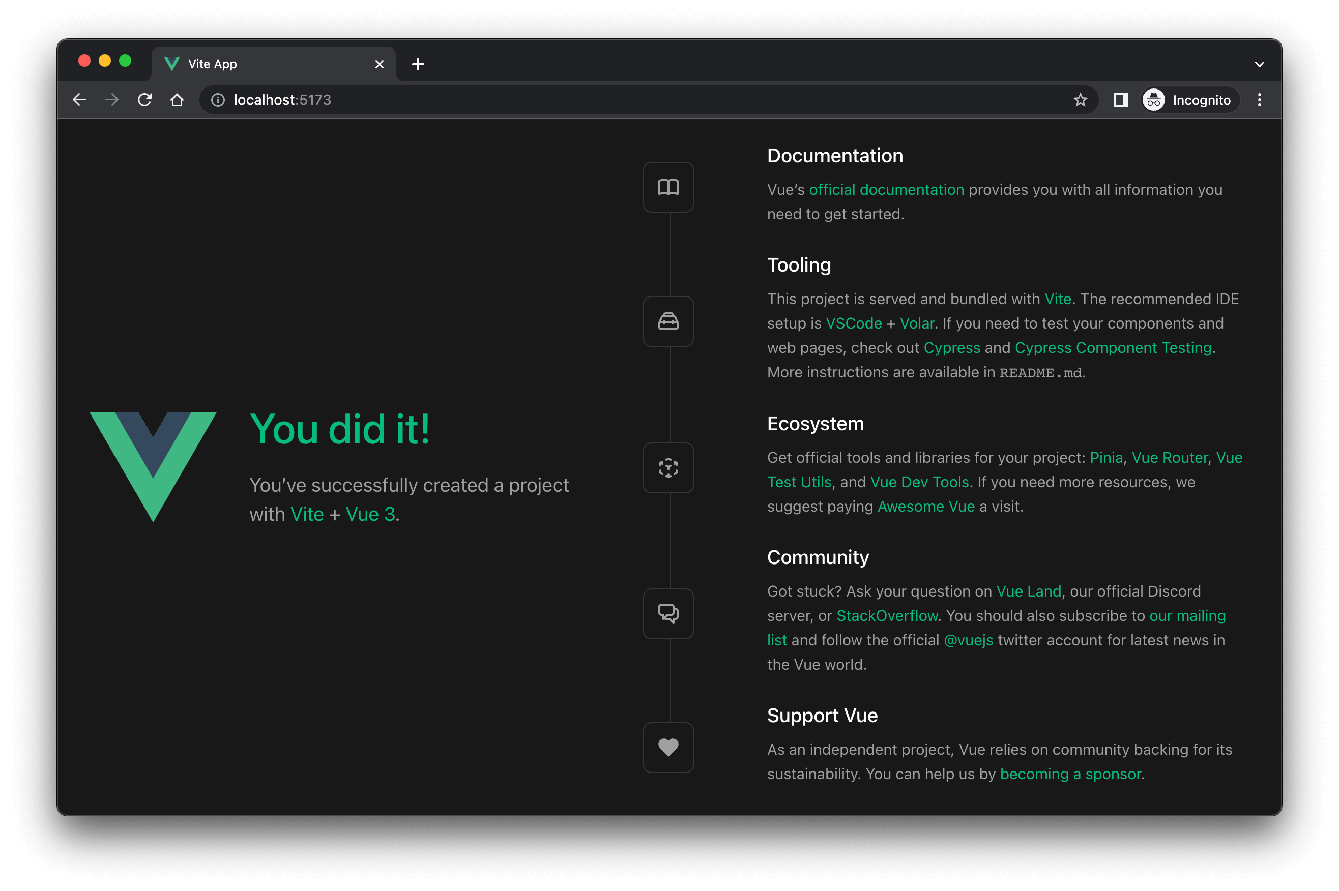Open the our mailing list link
The height and width of the screenshot is (891, 1339).
[x=1187, y=616]
